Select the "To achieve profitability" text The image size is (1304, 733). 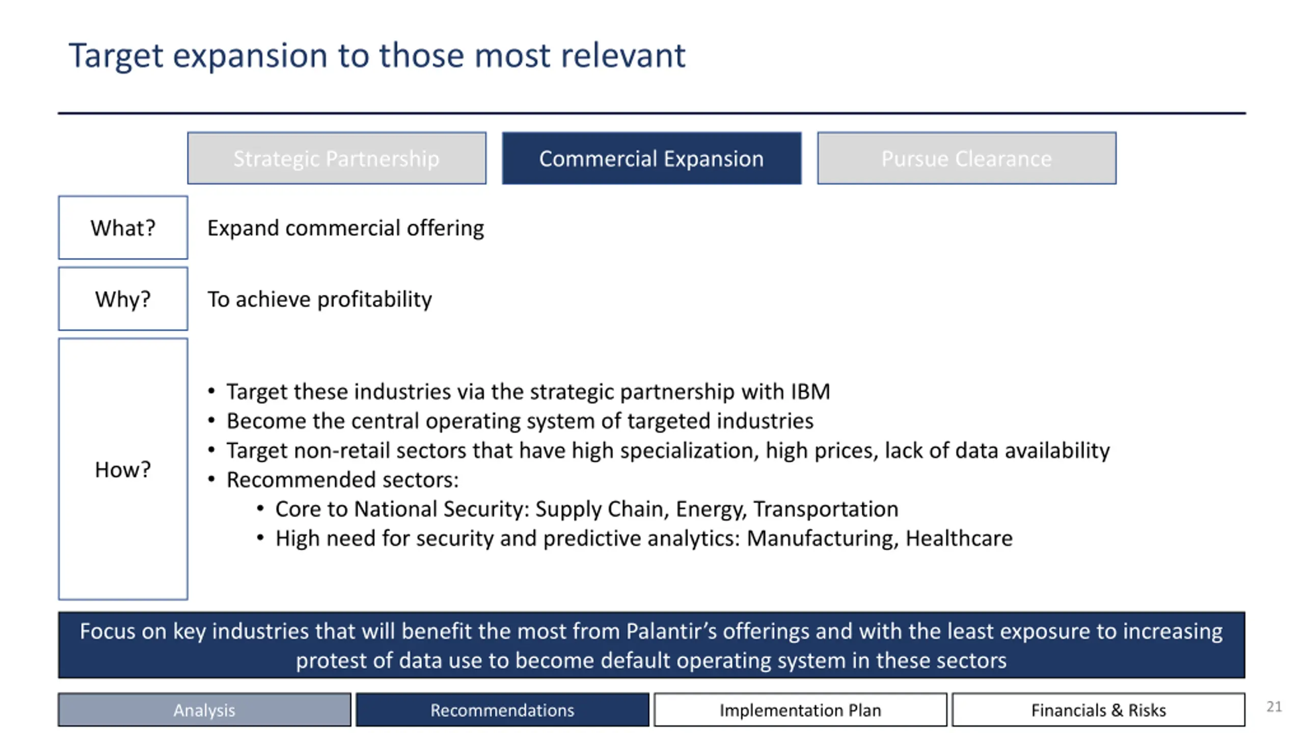tap(319, 299)
